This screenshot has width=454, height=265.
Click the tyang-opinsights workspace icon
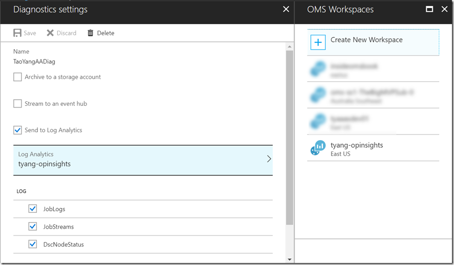tap(318, 147)
